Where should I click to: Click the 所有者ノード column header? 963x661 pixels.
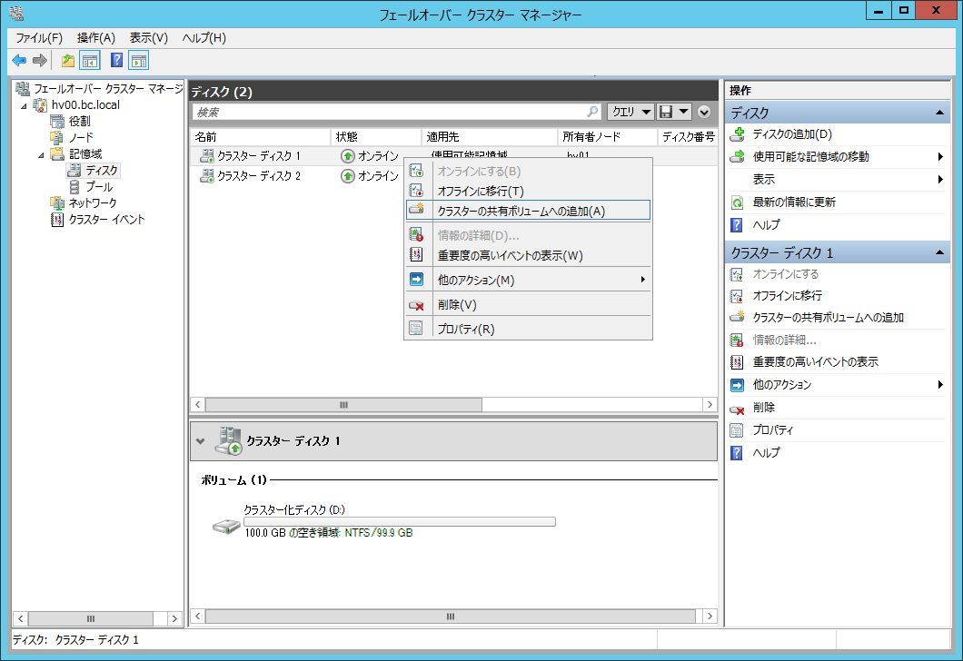[608, 137]
